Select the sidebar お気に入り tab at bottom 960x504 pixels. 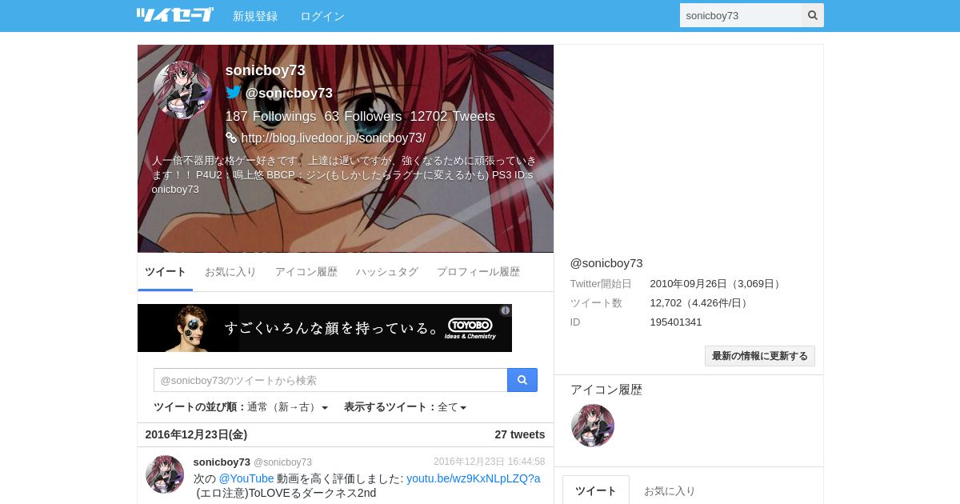click(x=670, y=490)
